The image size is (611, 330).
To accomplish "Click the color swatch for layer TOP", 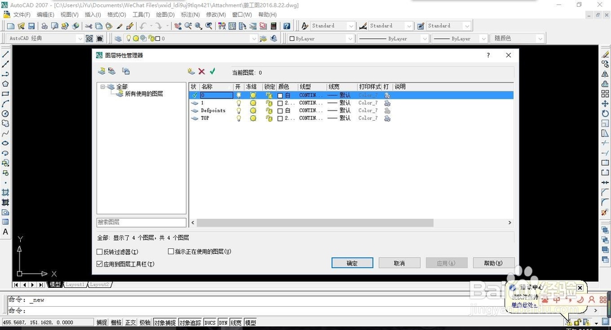I will coord(280,118).
